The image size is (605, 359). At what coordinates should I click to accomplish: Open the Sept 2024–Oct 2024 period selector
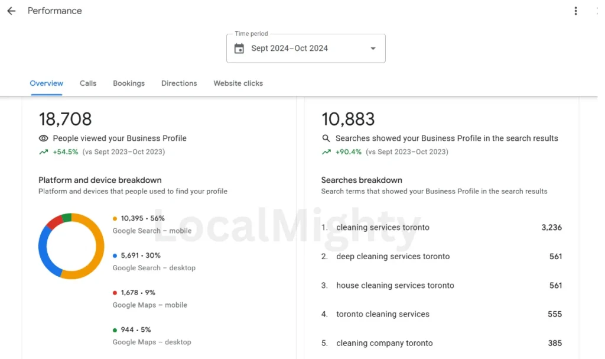[290, 48]
